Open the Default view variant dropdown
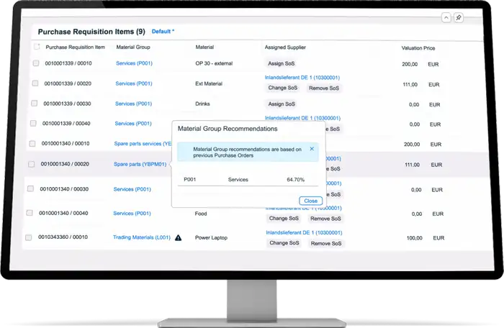The image size is (504, 328). pyautogui.click(x=163, y=32)
